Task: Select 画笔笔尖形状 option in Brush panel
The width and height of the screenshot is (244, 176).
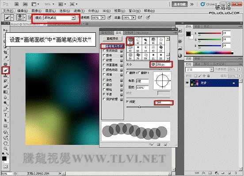Action: click(113, 46)
